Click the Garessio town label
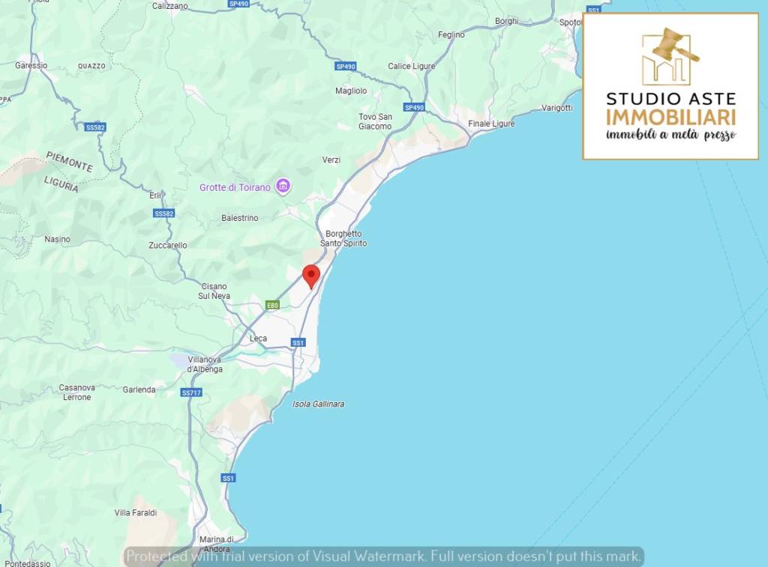The height and width of the screenshot is (567, 768). point(31,66)
